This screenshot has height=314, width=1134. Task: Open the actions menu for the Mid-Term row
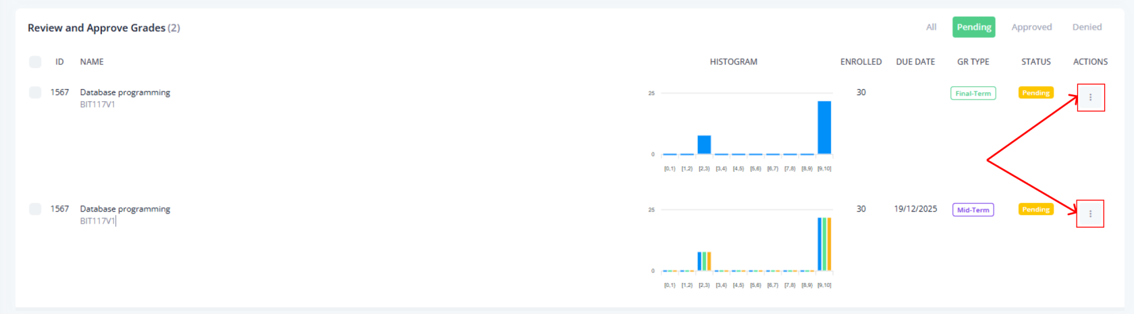click(x=1090, y=214)
